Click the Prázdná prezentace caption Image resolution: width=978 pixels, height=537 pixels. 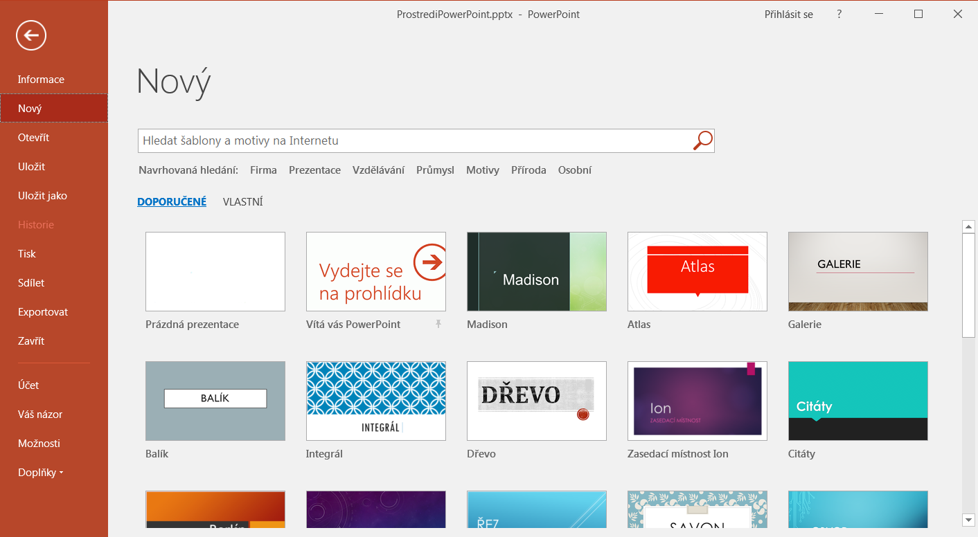coord(192,325)
